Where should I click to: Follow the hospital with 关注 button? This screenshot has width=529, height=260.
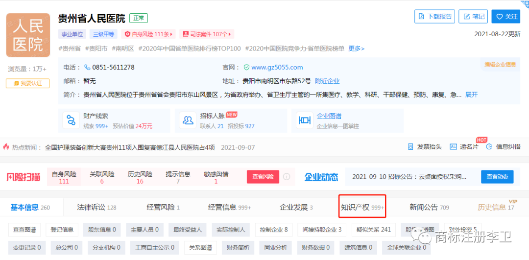[505, 16]
